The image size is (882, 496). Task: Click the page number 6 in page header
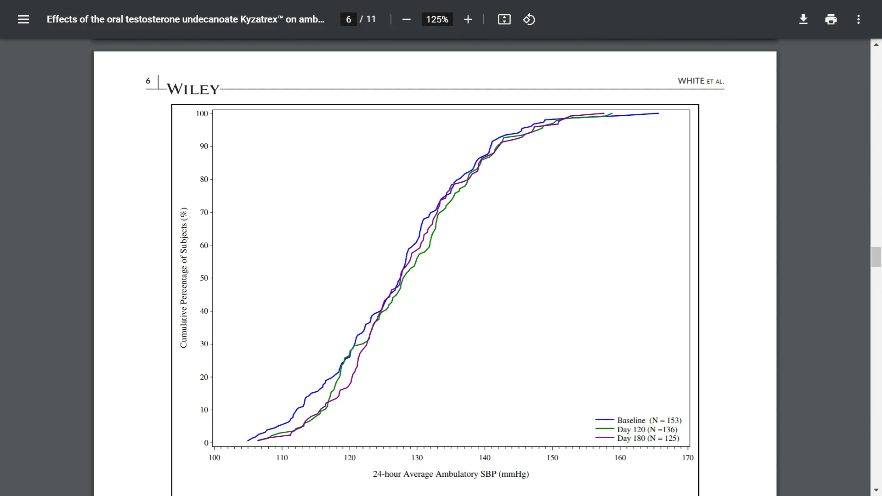click(x=148, y=81)
